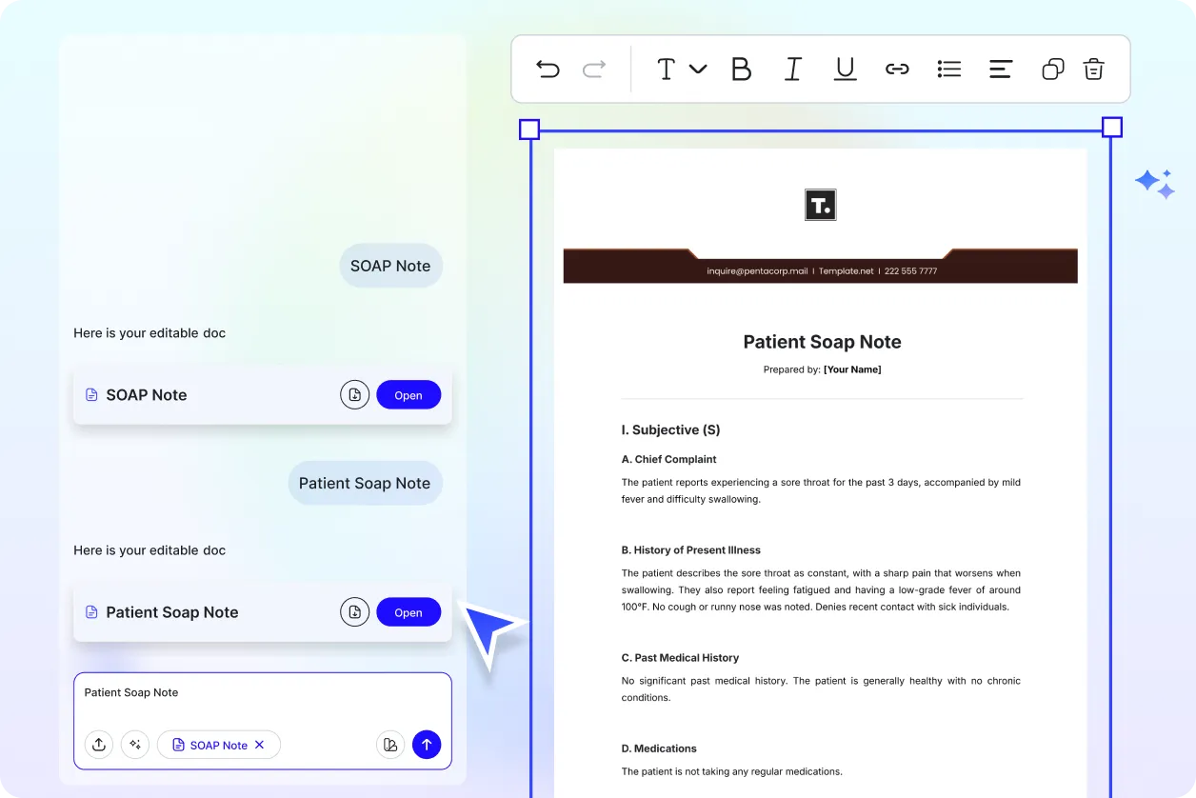
Task: Click the prompt input containing Patient Soap Note
Action: (263, 721)
